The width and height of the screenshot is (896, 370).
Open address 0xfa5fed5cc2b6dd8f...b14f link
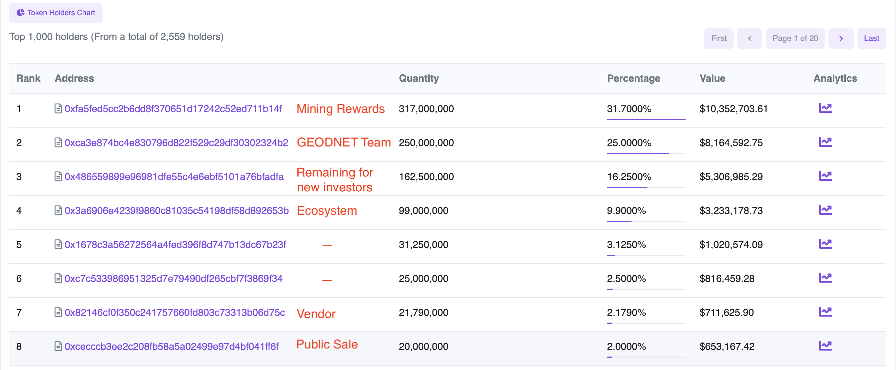tap(173, 109)
